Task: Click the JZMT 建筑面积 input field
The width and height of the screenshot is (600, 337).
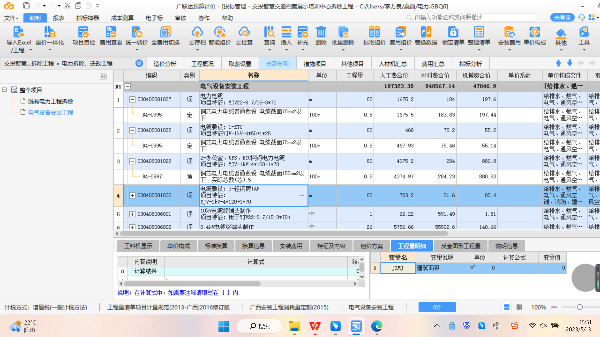Action: 397,267
